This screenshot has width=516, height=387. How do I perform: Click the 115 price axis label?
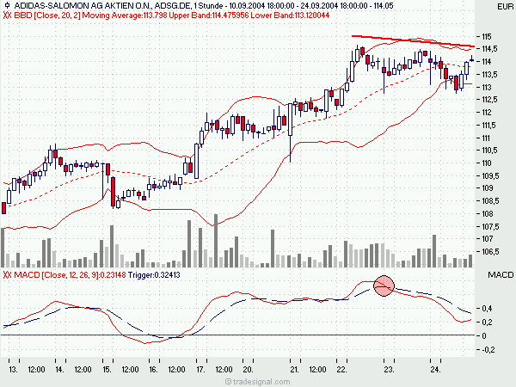(x=487, y=36)
